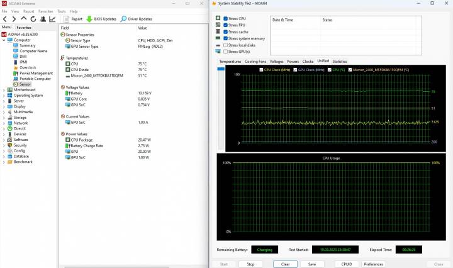Open Driver Updates from the toolbar

click(137, 19)
